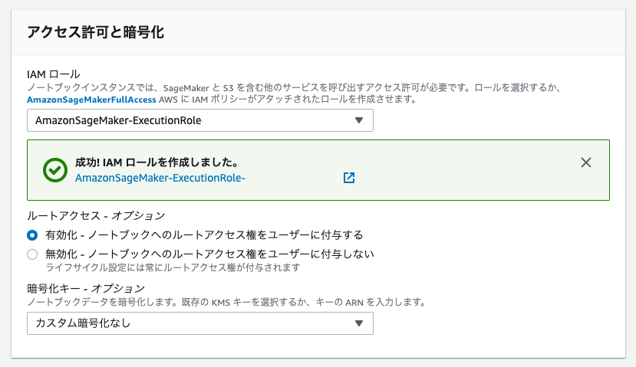Click the green success checkmark icon
The image size is (636, 367).
(55, 170)
